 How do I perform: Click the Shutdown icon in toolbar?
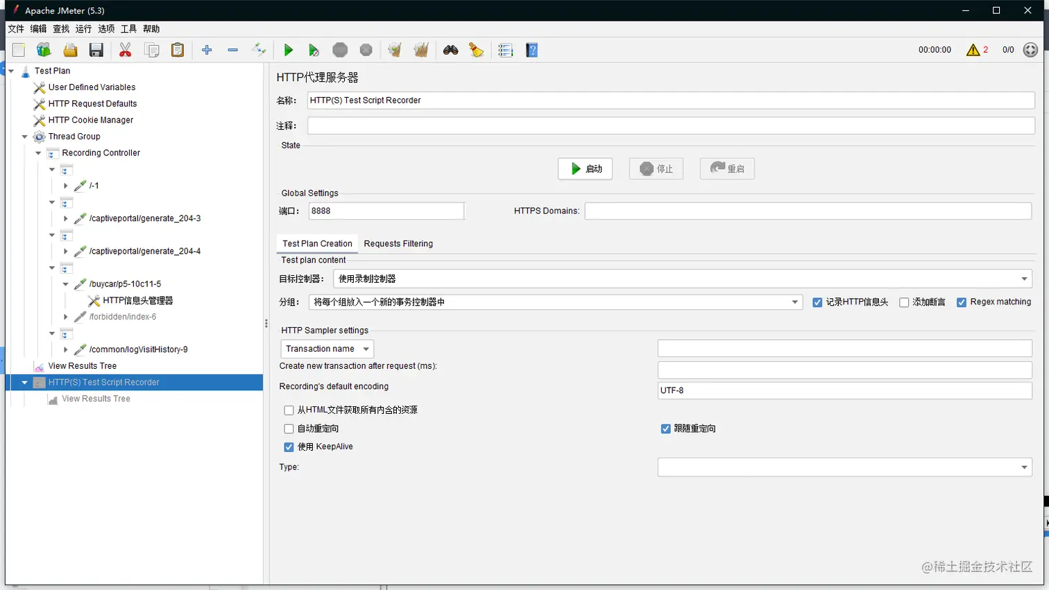pyautogui.click(x=366, y=50)
